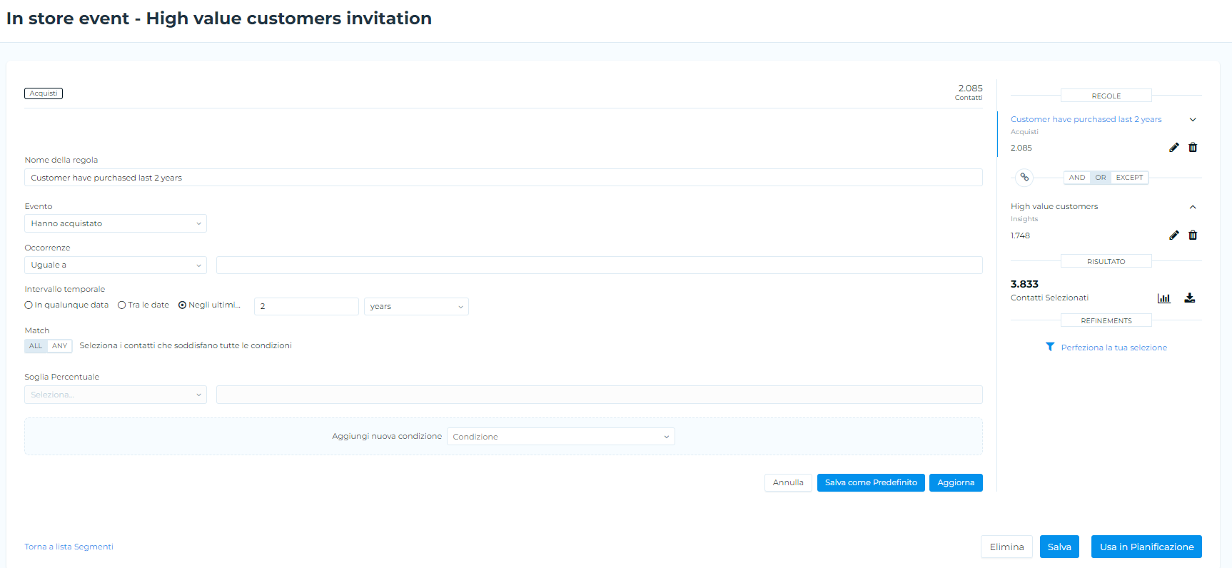Open 'Torna a lista Segmenti' link

(x=69, y=547)
